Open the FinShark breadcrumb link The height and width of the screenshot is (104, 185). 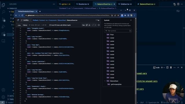tap(36, 20)
